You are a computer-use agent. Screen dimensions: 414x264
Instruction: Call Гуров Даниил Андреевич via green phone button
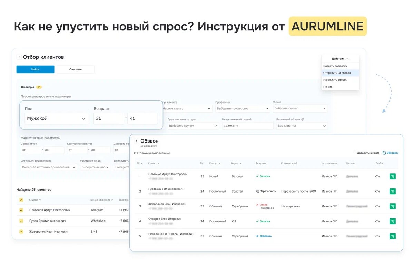pyautogui.click(x=393, y=191)
